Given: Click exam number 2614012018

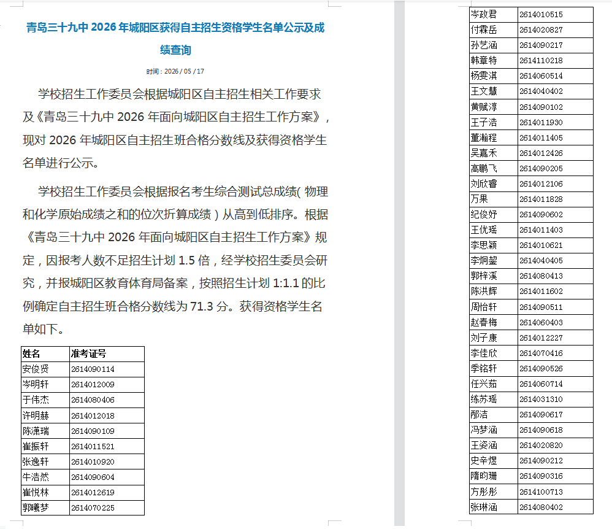Looking at the screenshot, I should [93, 415].
